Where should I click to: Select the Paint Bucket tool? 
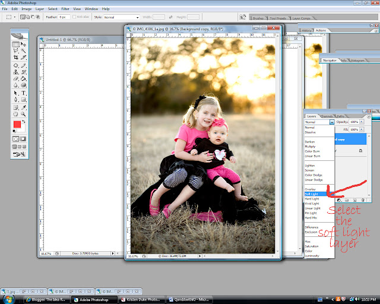pyautogui.click(x=23, y=78)
